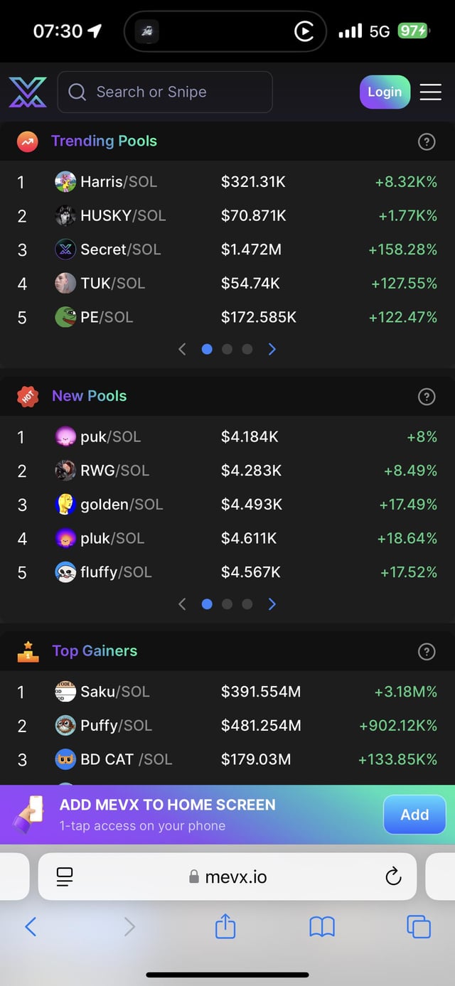
Task: Reload the mevx.io page
Action: point(393,877)
